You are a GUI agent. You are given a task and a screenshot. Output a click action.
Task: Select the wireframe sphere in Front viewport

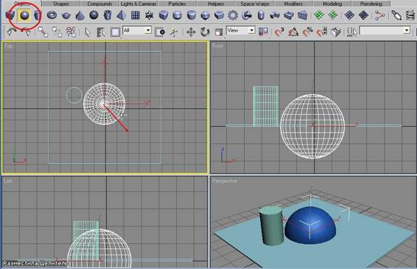[312, 126]
